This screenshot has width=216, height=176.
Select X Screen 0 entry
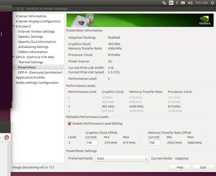[x=23, y=26]
